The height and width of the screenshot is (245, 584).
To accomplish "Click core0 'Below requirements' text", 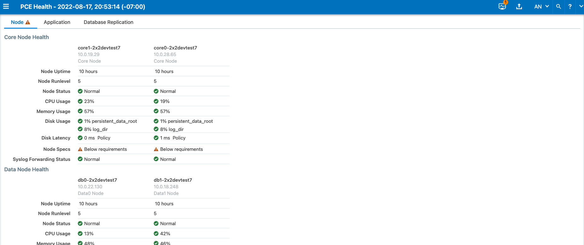I will tap(181, 149).
